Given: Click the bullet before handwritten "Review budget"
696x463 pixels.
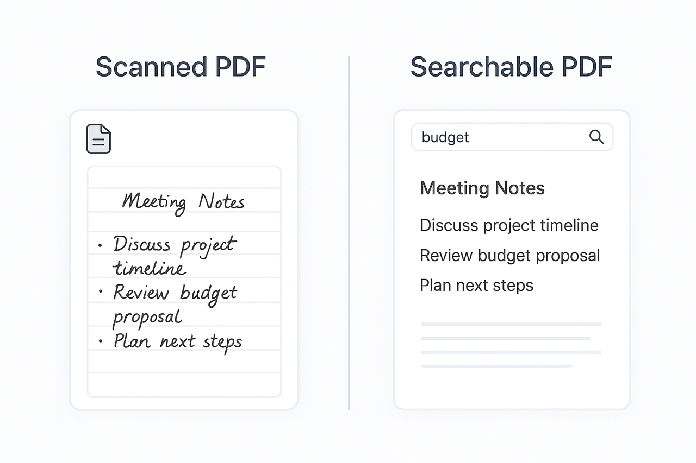Looking at the screenshot, I should (101, 292).
